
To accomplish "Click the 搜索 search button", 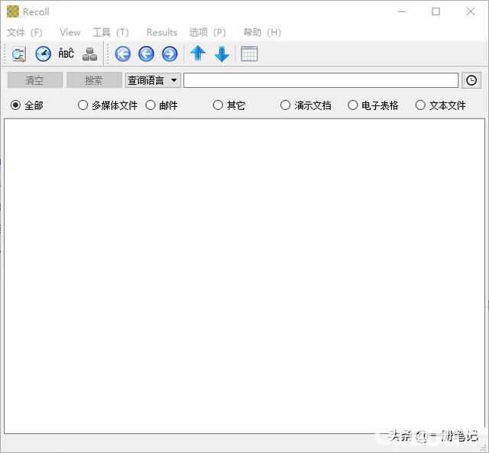I will (94, 80).
